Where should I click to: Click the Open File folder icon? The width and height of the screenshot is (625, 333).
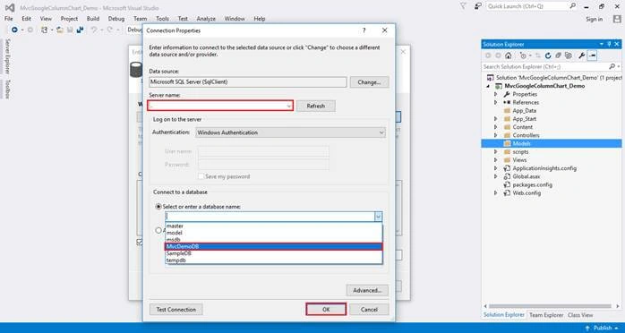[x=60, y=30]
